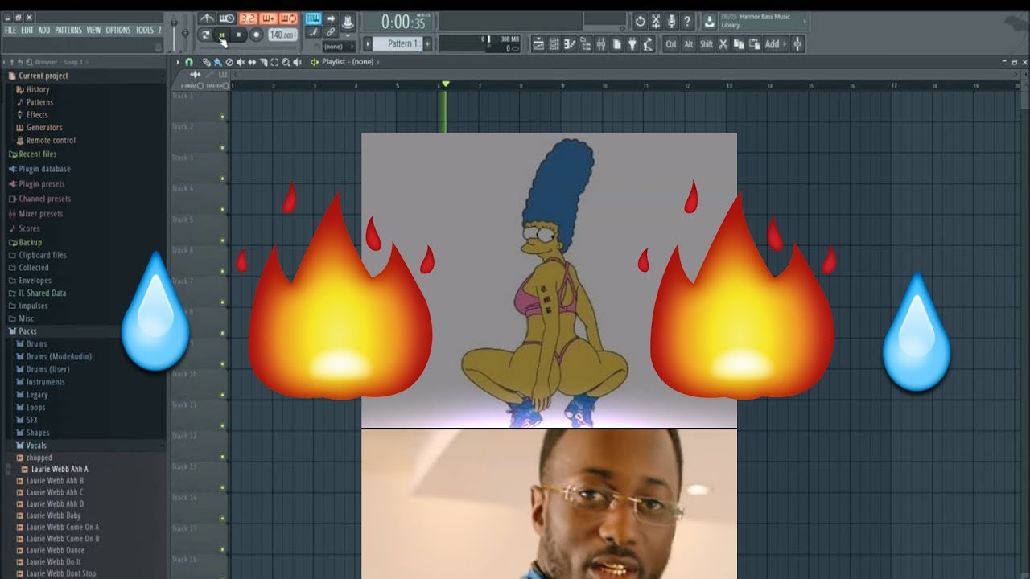Select the playlist slip tool

click(x=252, y=62)
